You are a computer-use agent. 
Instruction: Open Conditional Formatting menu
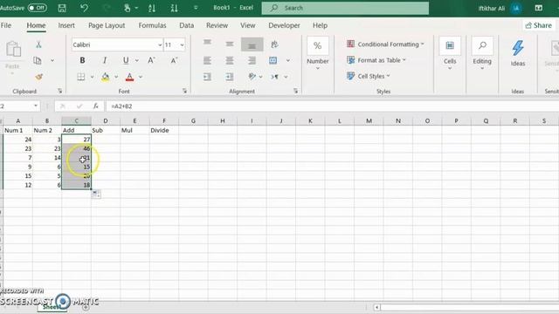385,44
